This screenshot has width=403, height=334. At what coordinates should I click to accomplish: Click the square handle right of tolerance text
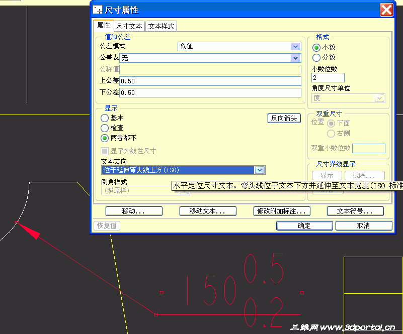pos(302,293)
